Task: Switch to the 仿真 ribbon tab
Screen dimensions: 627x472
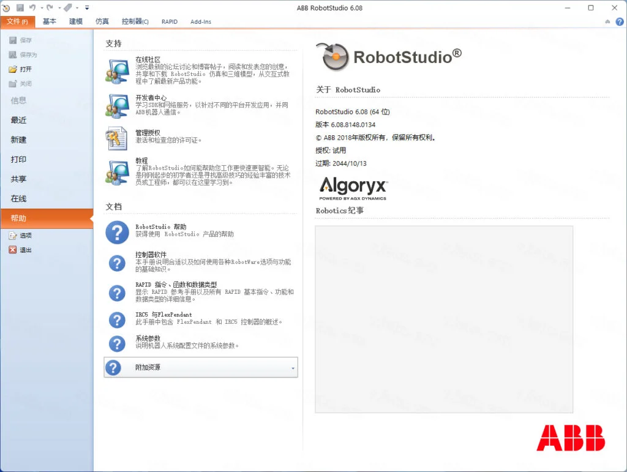Action: (x=102, y=21)
